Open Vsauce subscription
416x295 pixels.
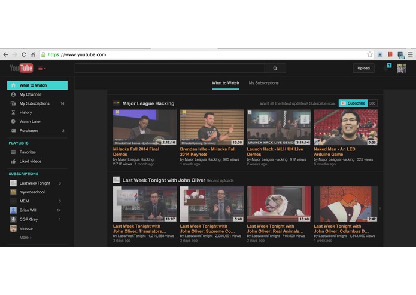click(37, 228)
